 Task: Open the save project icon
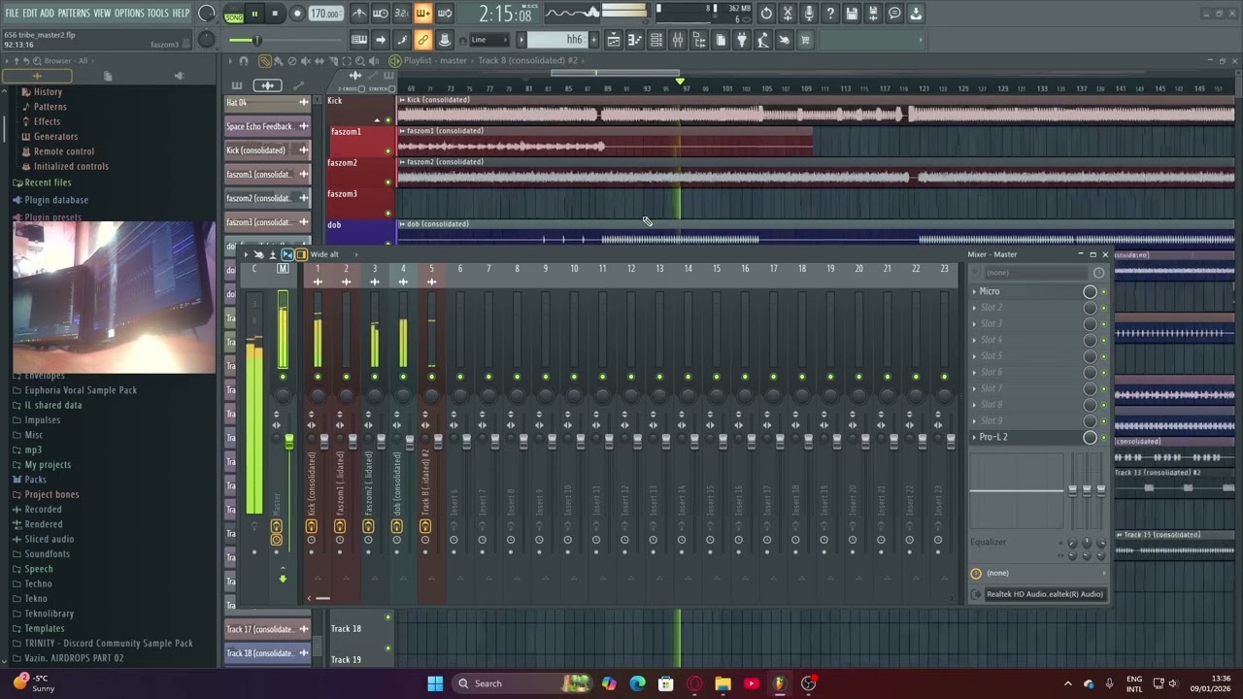coord(852,14)
